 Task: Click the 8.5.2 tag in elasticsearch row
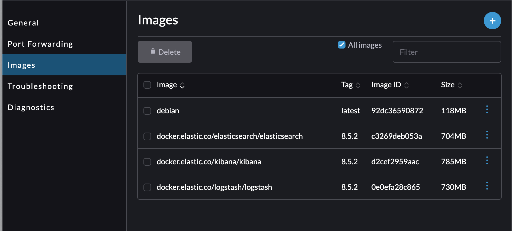(350, 136)
